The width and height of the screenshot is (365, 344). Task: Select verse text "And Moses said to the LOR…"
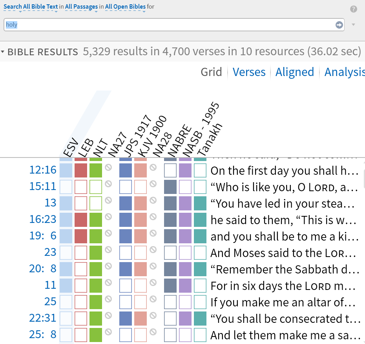click(x=283, y=253)
